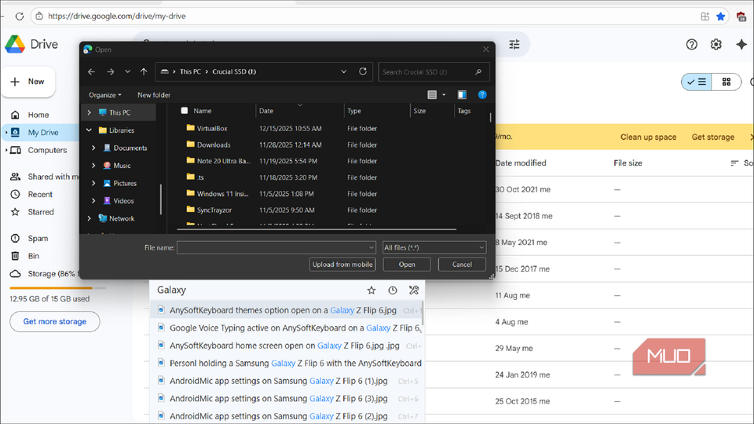754x424 pixels.
Task: Click the Gemini sparkle icon in Drive
Action: pyautogui.click(x=741, y=44)
